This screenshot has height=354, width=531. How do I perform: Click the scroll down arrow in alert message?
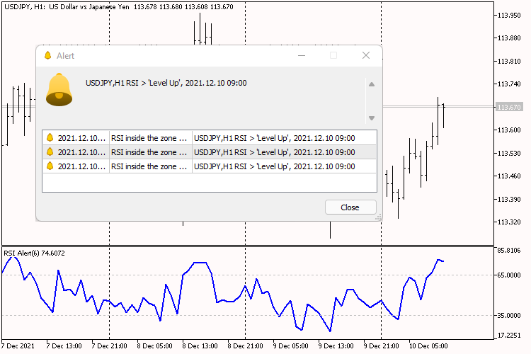click(372, 118)
